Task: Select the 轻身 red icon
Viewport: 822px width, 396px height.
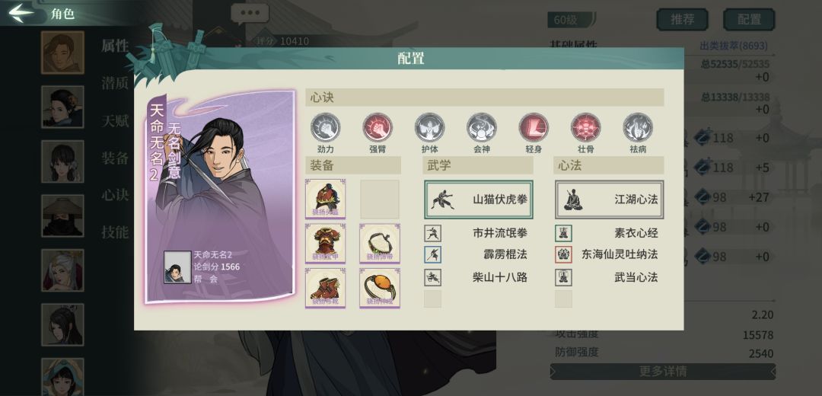Action: pyautogui.click(x=534, y=127)
